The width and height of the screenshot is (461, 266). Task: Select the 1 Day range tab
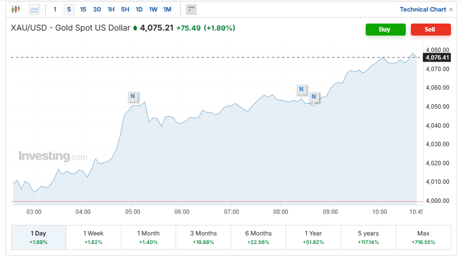pyautogui.click(x=38, y=237)
